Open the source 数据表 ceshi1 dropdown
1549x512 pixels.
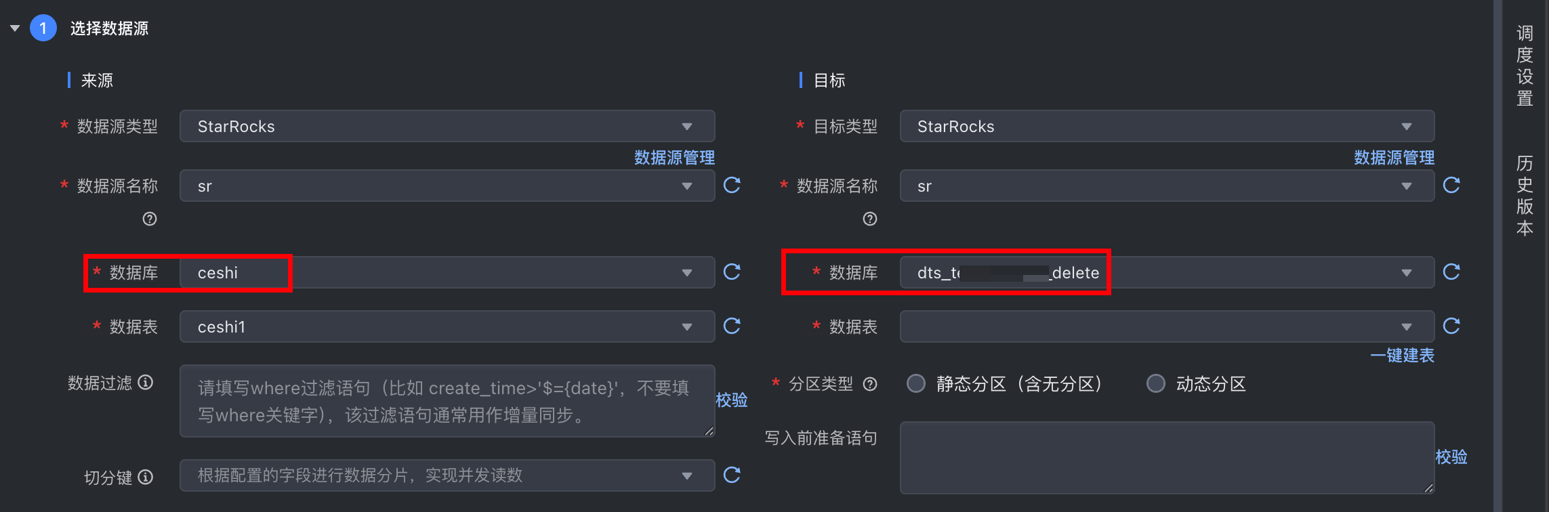(x=447, y=327)
